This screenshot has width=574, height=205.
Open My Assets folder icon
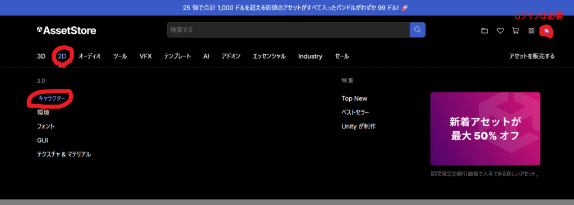(x=485, y=31)
